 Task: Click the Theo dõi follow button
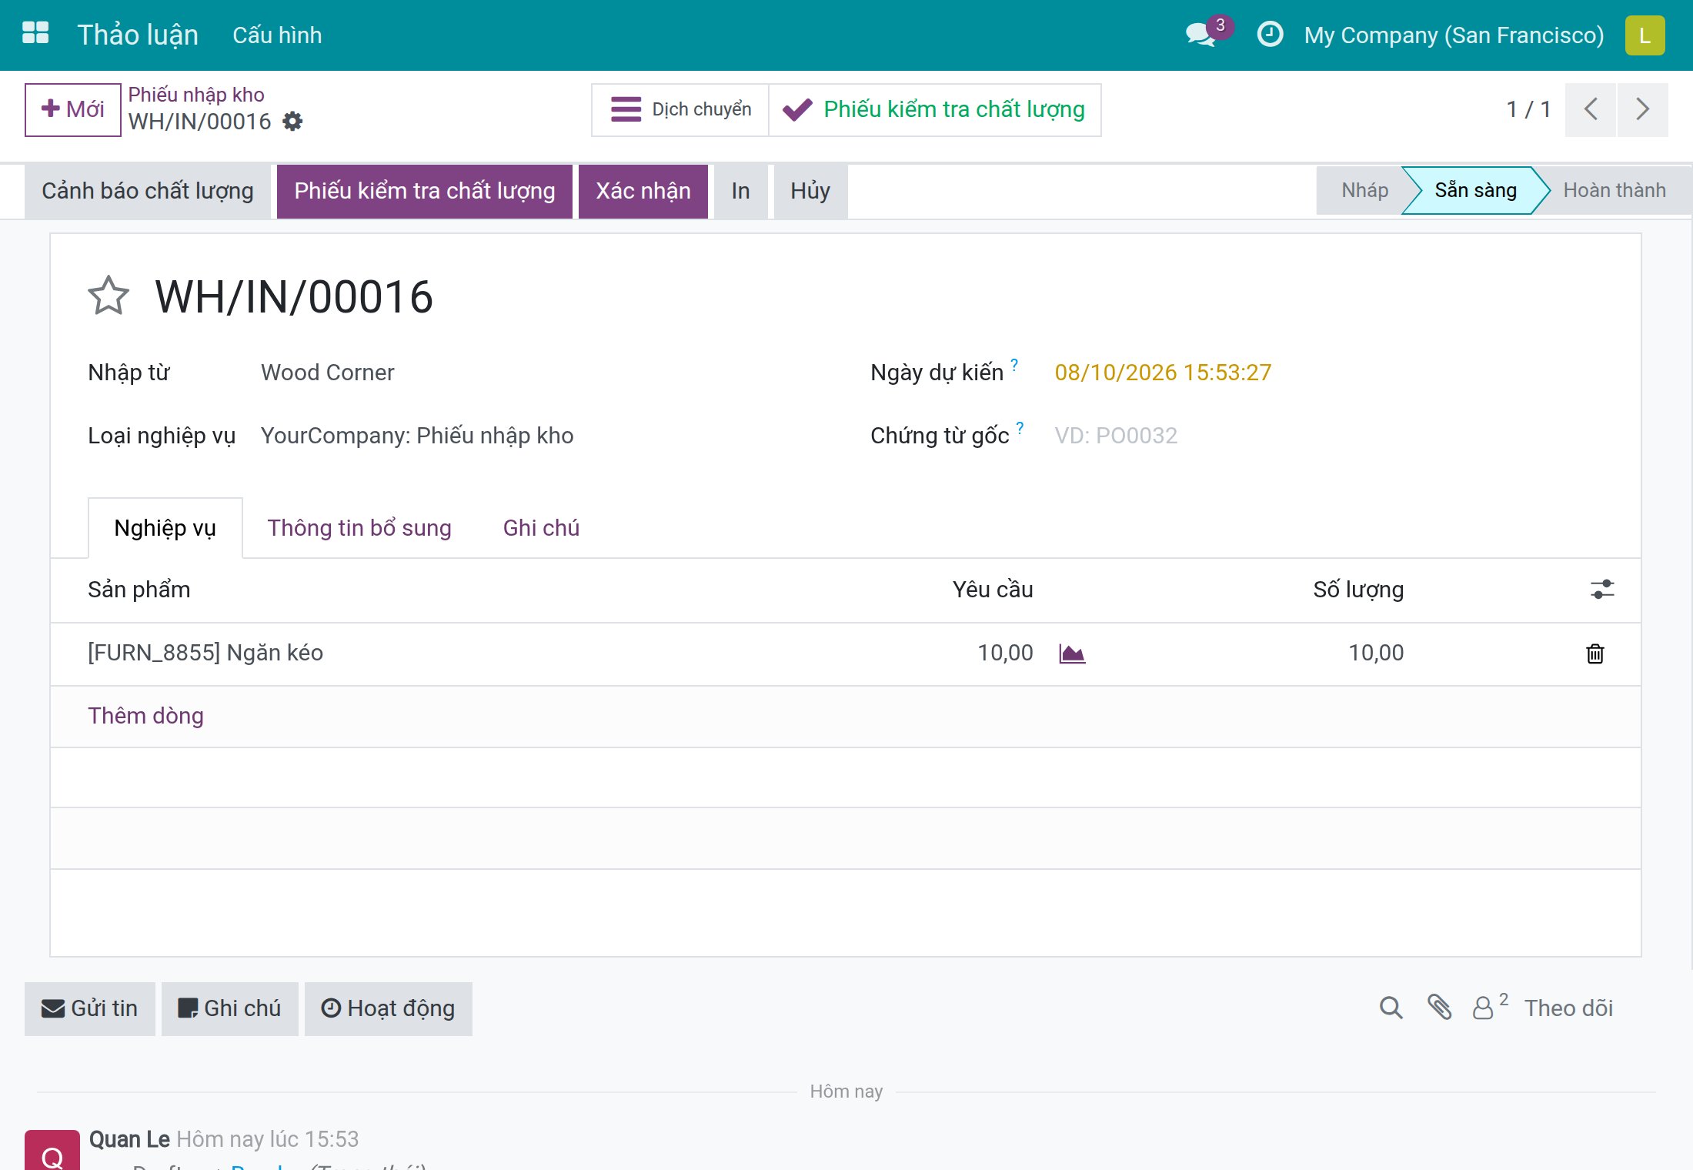pos(1568,1008)
